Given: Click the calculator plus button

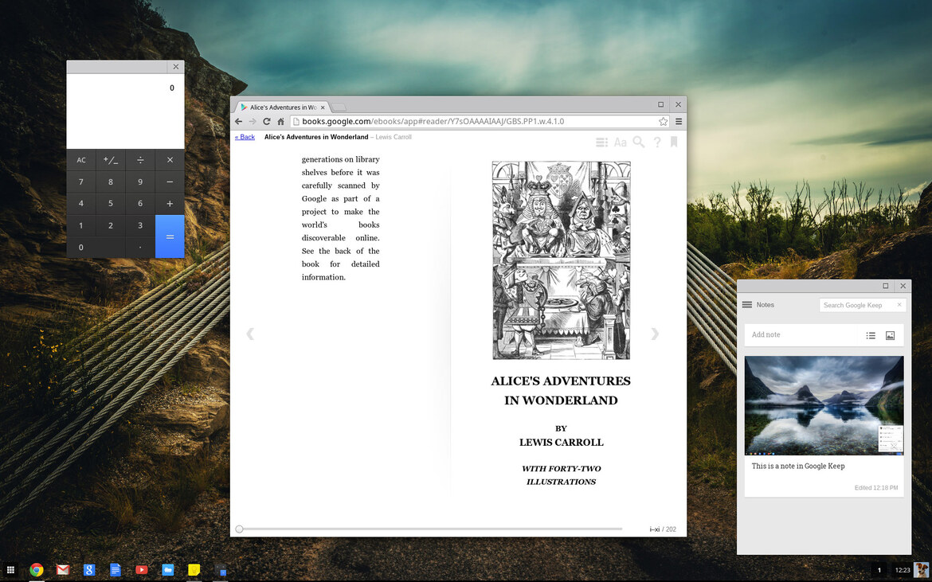Looking at the screenshot, I should pos(170,204).
